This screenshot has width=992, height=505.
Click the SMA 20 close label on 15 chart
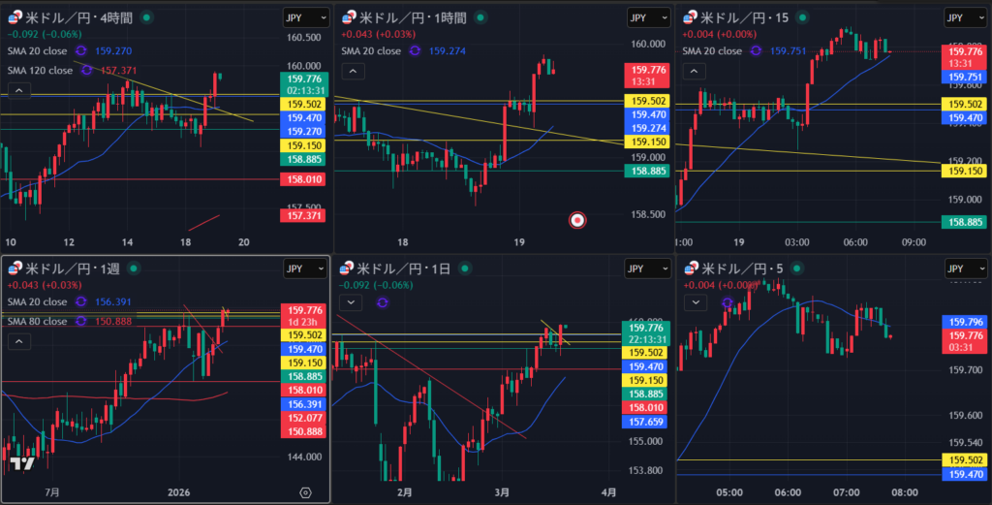tap(715, 51)
